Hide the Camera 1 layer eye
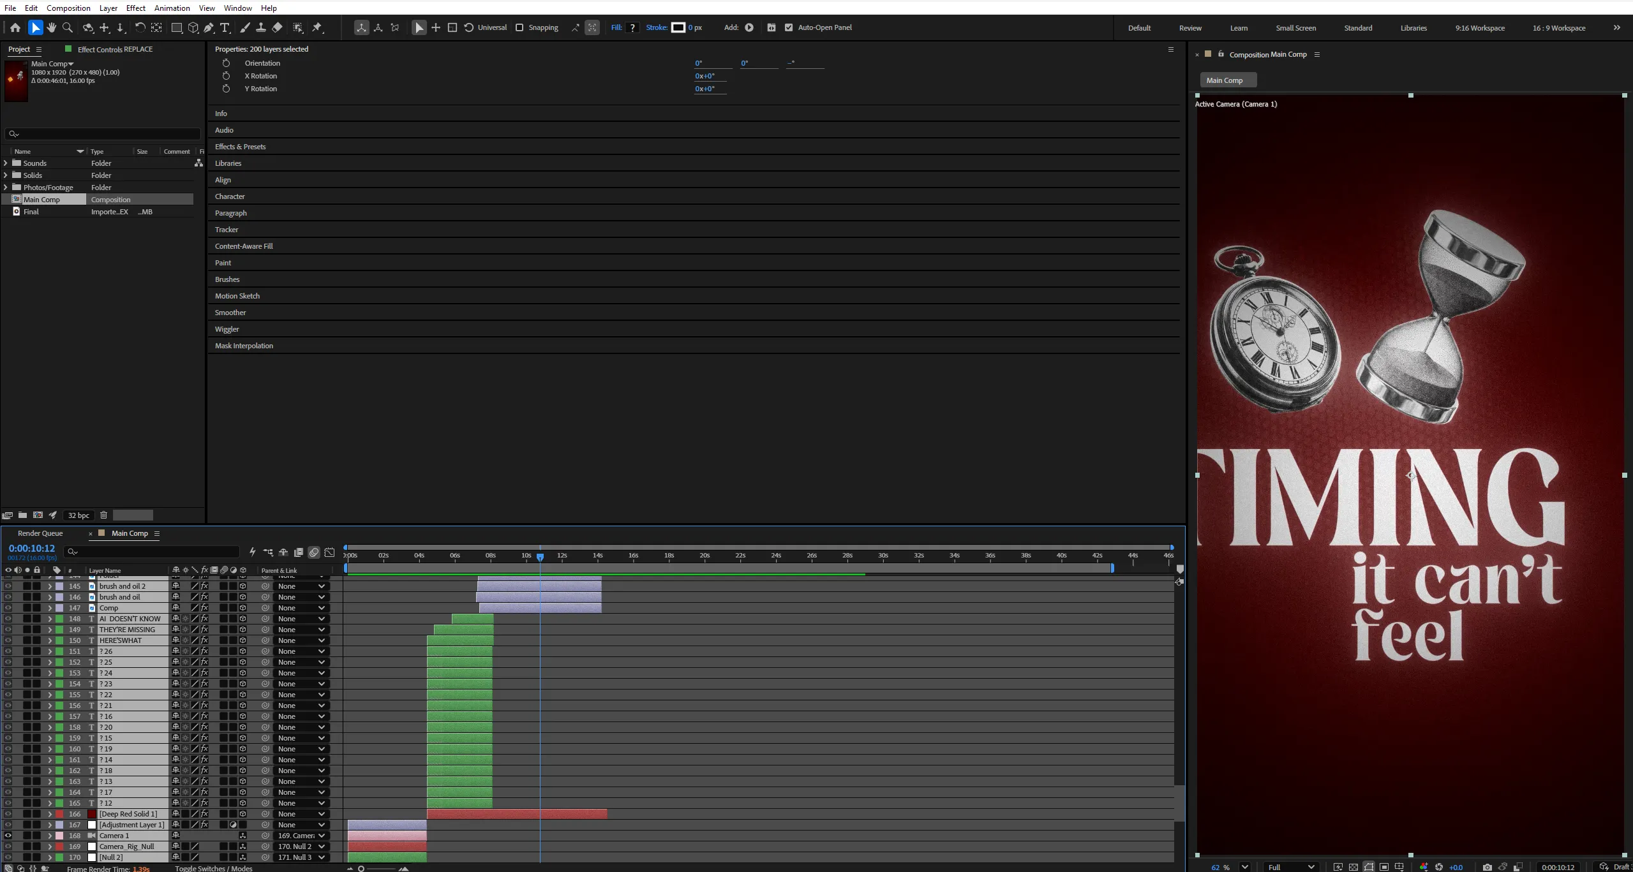 pyautogui.click(x=8, y=835)
